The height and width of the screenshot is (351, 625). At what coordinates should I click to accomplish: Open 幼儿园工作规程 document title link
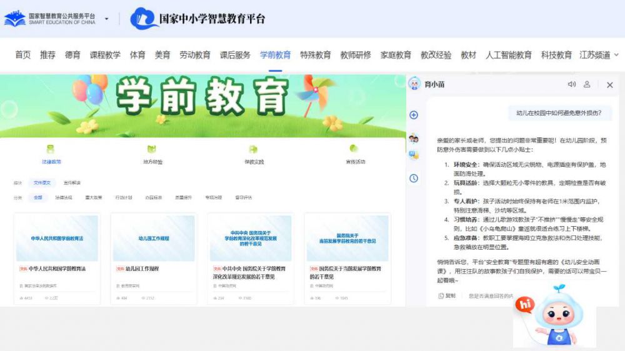(x=142, y=269)
